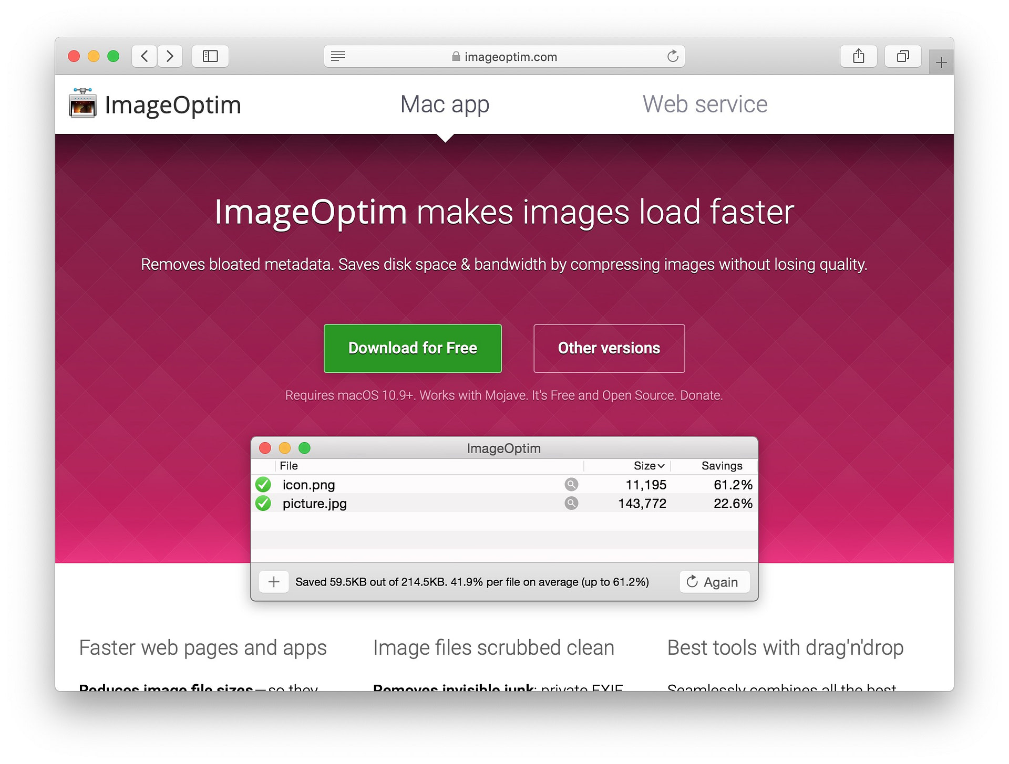Open Other versions button
Screen dimensions: 1009x764
point(609,348)
